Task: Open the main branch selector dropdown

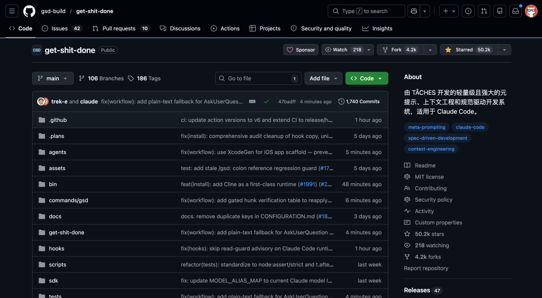Action: click(52, 78)
